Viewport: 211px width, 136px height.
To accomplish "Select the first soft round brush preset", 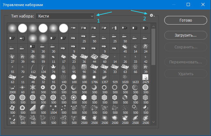I will point(12,28).
